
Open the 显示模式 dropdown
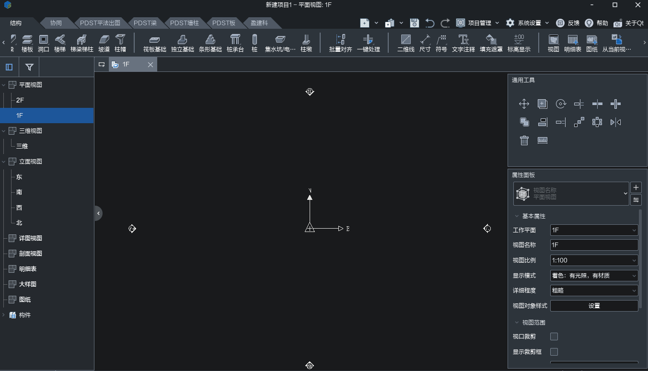point(594,276)
